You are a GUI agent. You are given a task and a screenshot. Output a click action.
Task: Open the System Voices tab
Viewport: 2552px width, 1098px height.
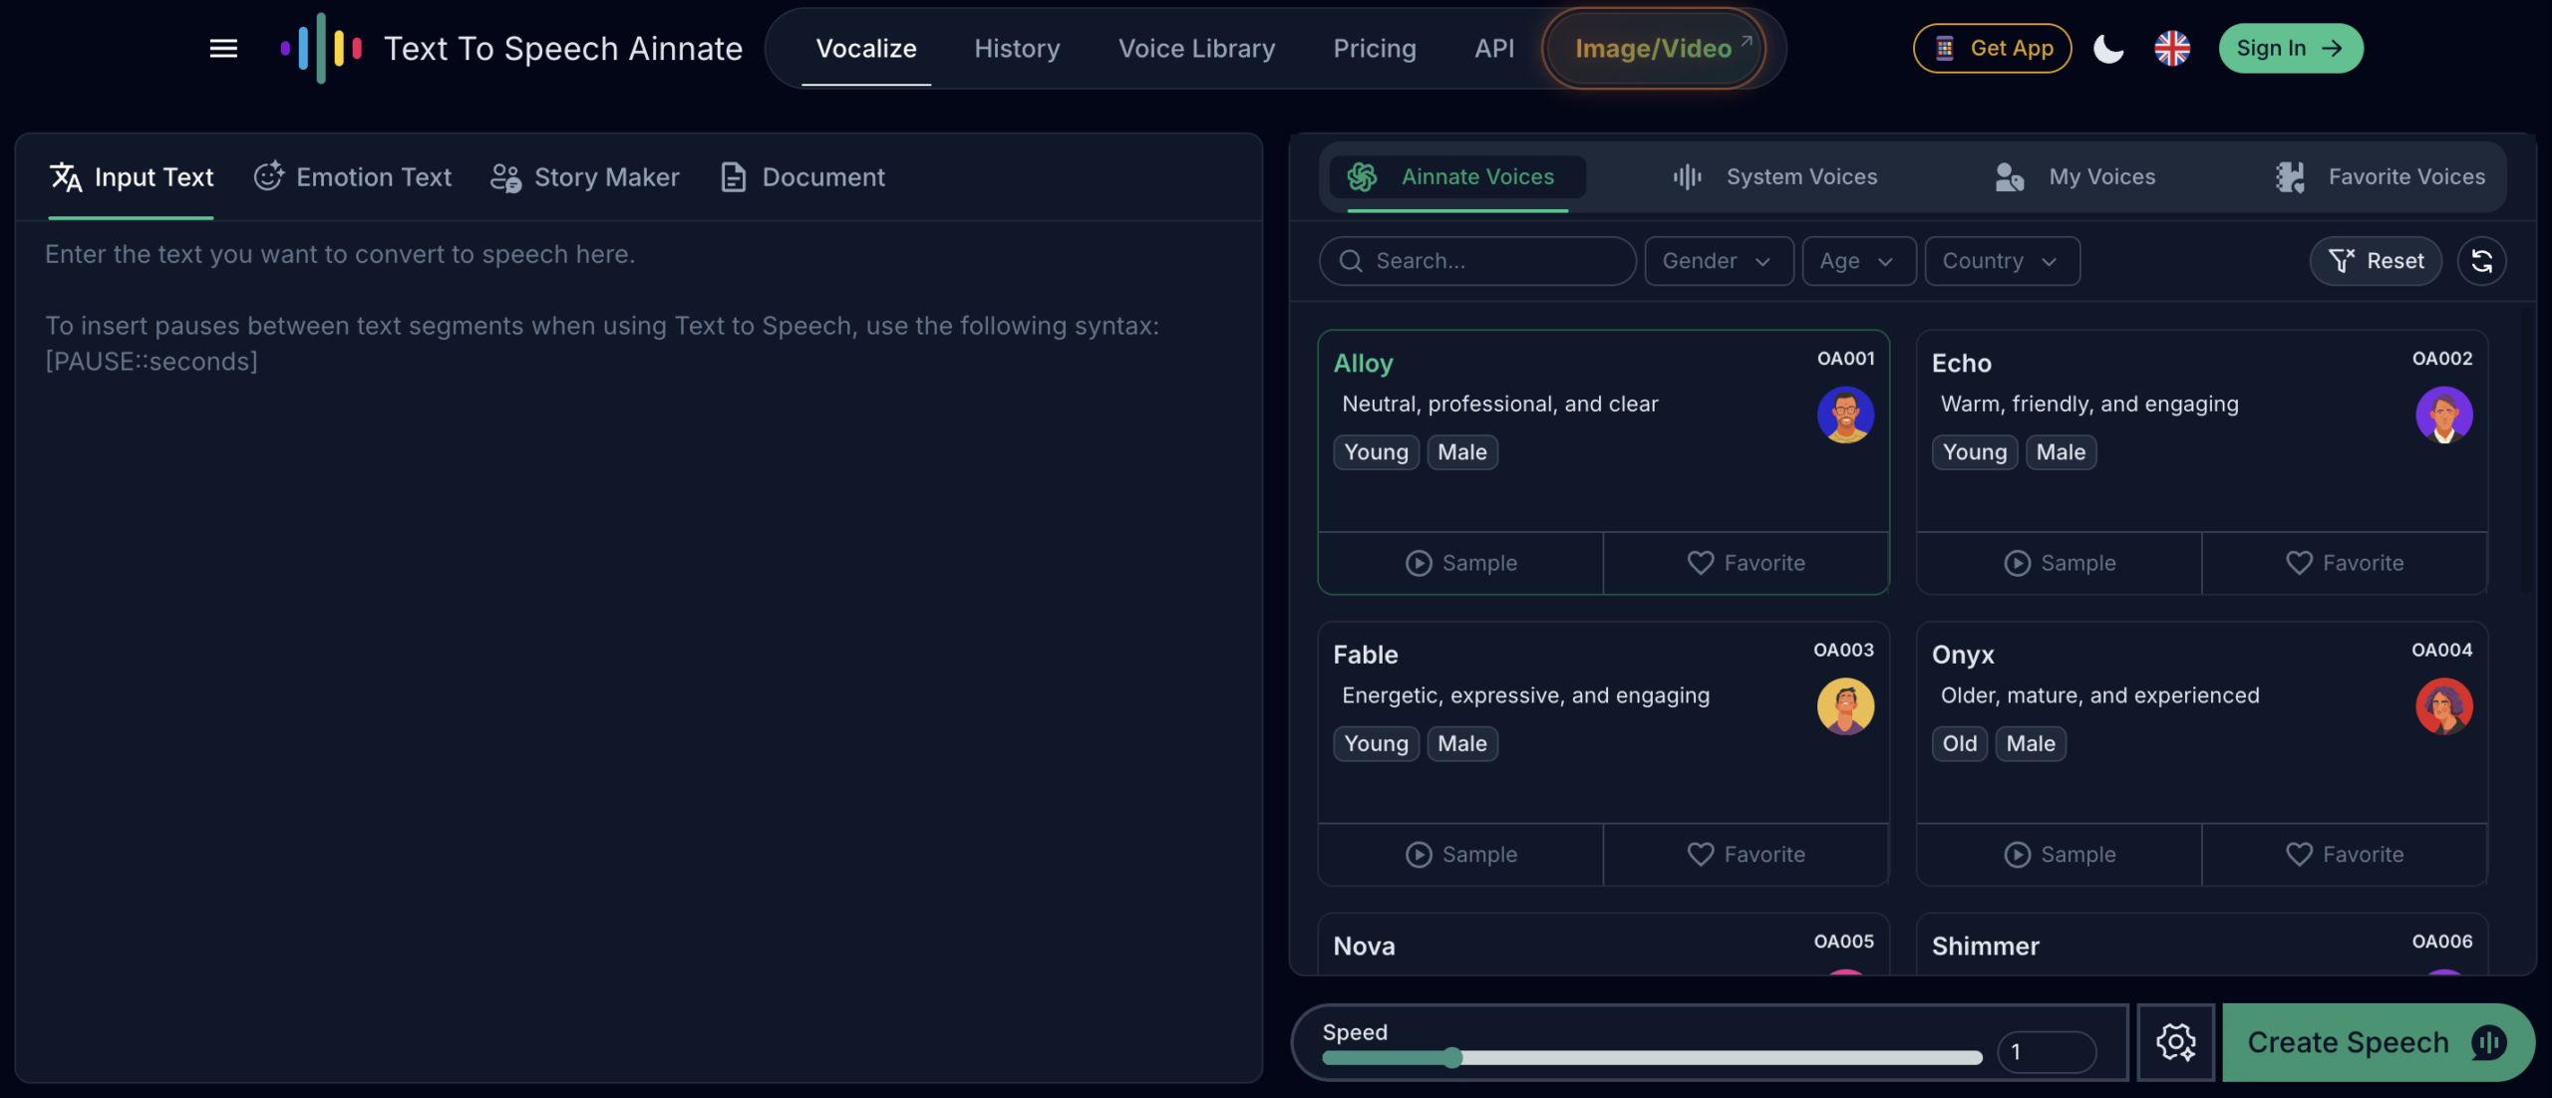point(1775,177)
